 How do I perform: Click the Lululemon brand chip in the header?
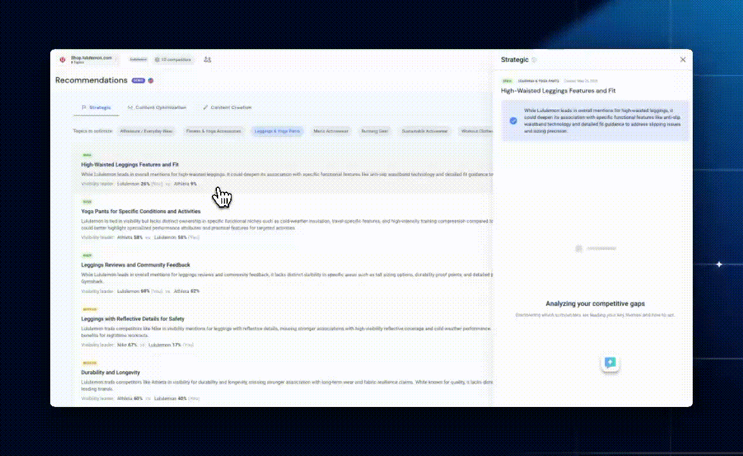(139, 60)
